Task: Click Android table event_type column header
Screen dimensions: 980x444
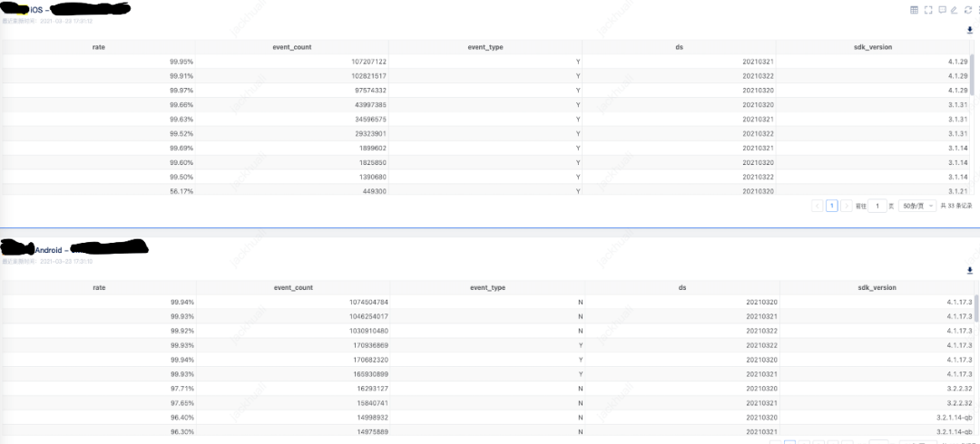Action: [x=487, y=287]
